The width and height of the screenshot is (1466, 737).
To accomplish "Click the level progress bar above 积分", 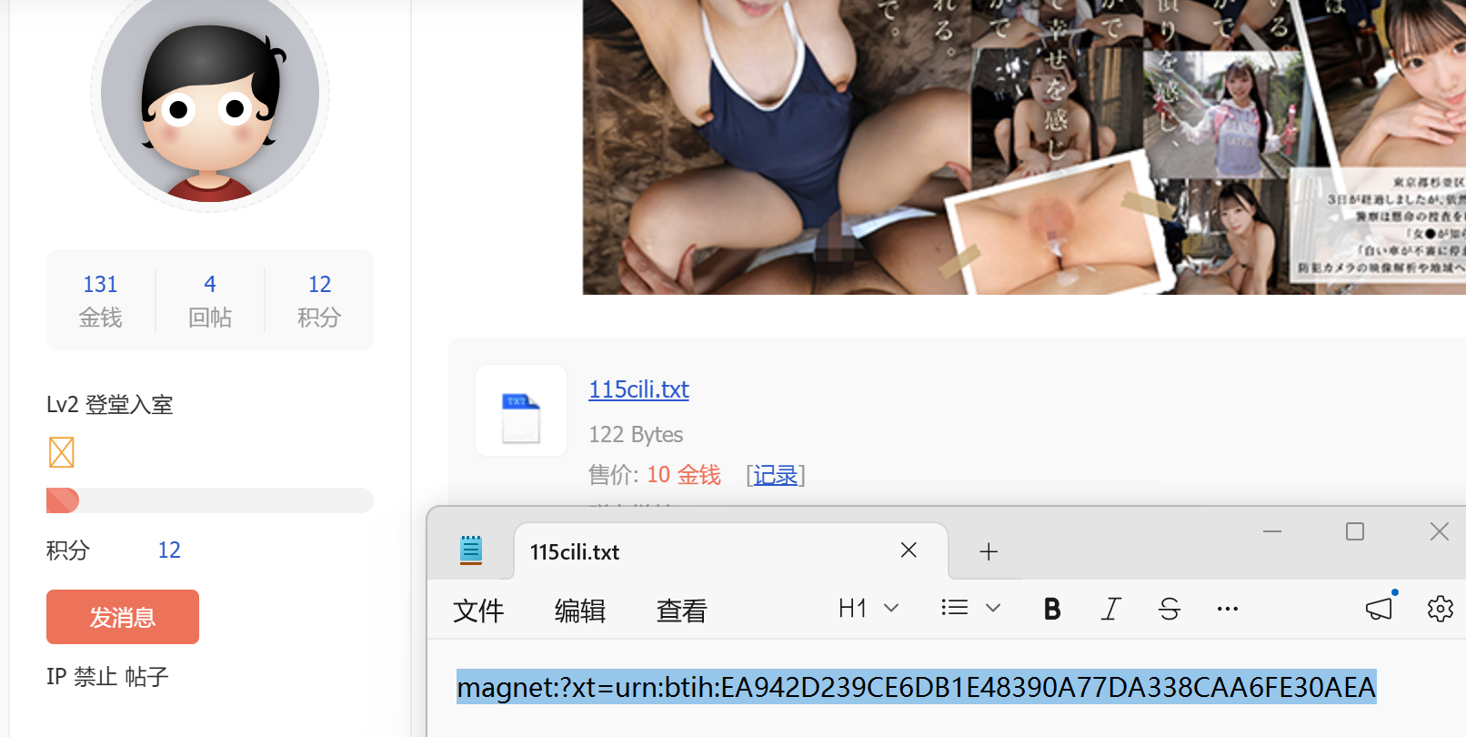I will tap(210, 500).
